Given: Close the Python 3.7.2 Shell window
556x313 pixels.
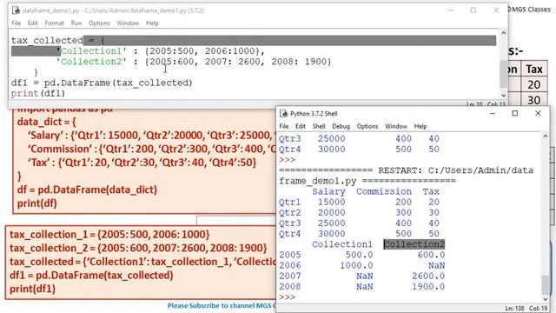Looking at the screenshot, I should (x=538, y=114).
